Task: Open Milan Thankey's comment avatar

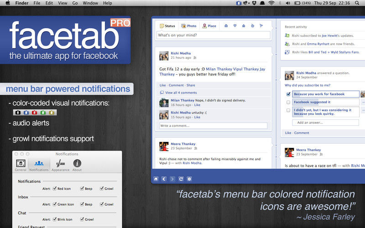Action: tap(164, 103)
